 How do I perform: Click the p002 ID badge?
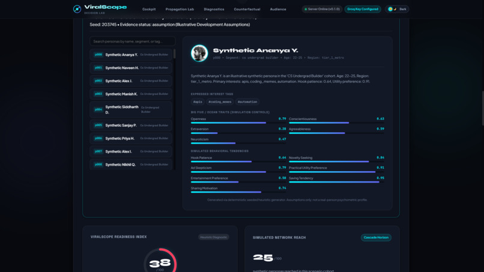[x=98, y=81]
